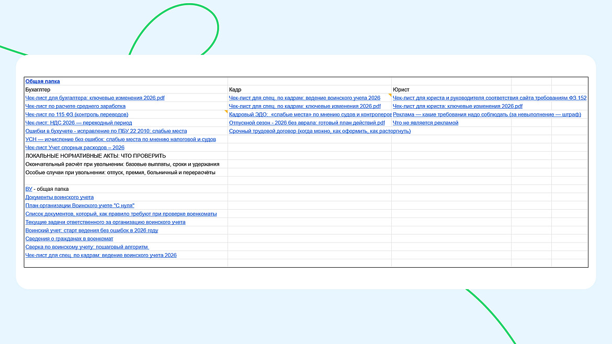Open 'Чек-лист для юриста: ключевые изменения 2026.pdf'

click(x=458, y=106)
